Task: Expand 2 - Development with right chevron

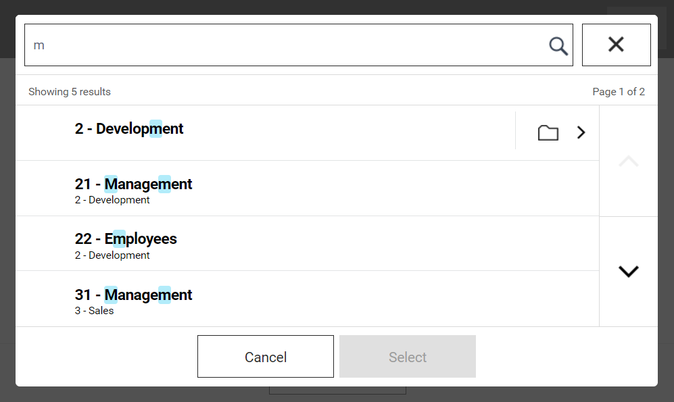Action: (x=581, y=132)
